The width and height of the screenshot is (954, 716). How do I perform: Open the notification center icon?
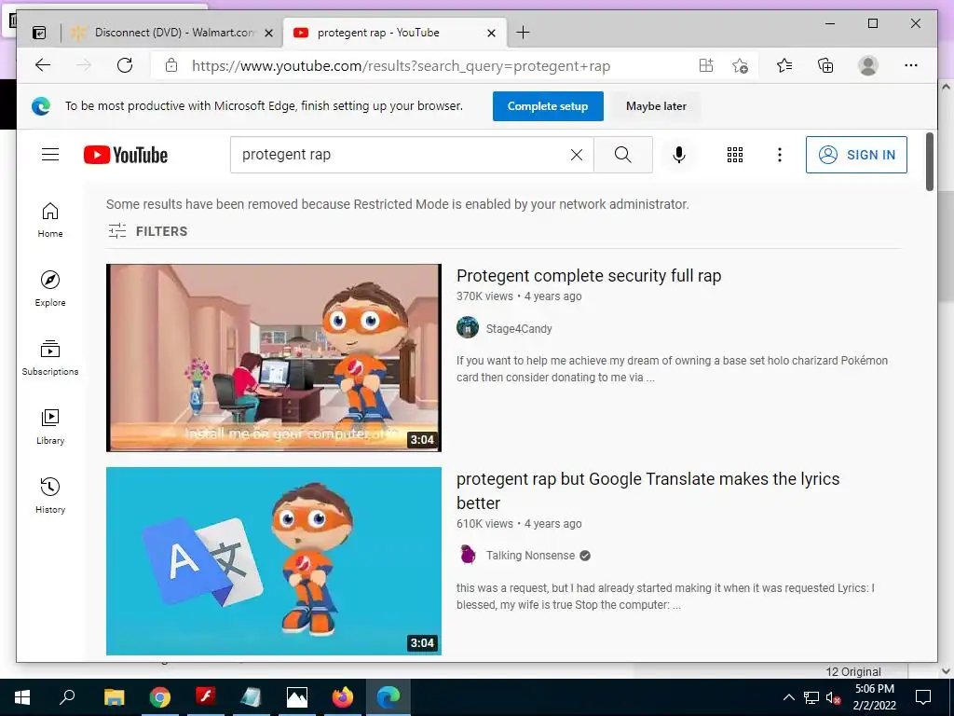923,697
